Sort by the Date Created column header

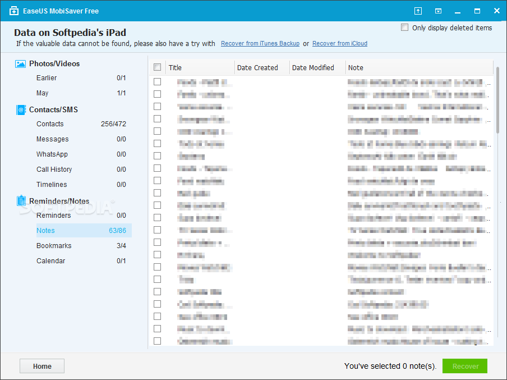tap(262, 67)
